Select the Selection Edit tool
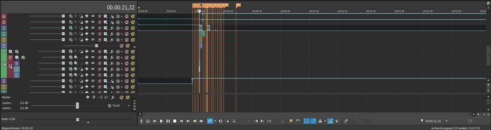Screen dimensions: 491x130 tap(227, 121)
